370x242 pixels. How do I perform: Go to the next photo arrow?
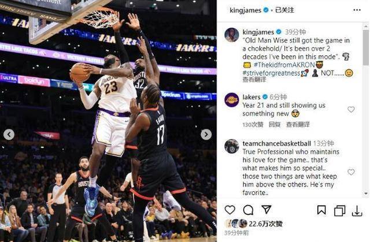[x=206, y=135]
